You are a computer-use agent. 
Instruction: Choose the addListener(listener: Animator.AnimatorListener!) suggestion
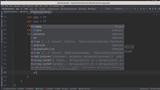[77, 56]
